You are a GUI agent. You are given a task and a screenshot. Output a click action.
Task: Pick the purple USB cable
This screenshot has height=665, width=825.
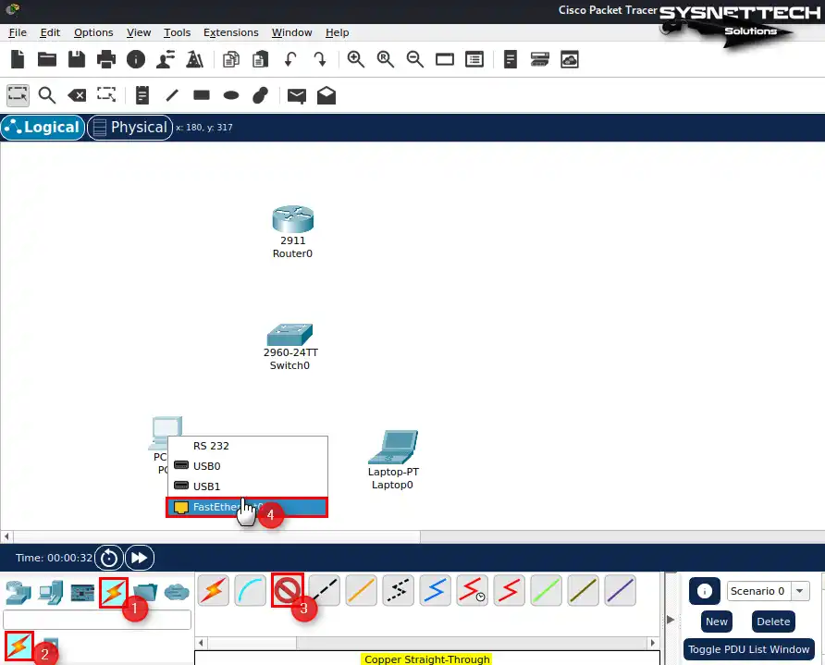click(x=621, y=590)
